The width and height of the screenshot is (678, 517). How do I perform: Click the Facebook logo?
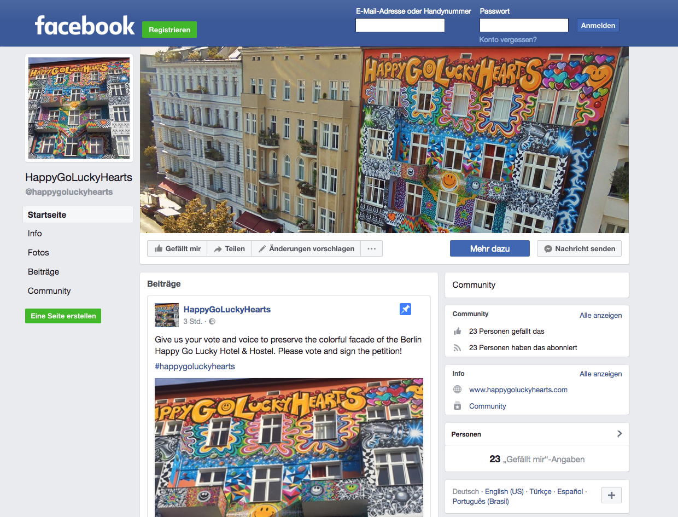[x=85, y=26]
